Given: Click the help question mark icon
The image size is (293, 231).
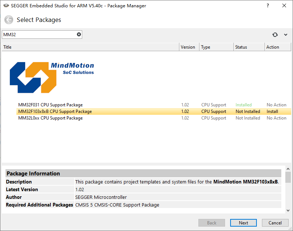Looking at the screenshot, I should (268, 5).
